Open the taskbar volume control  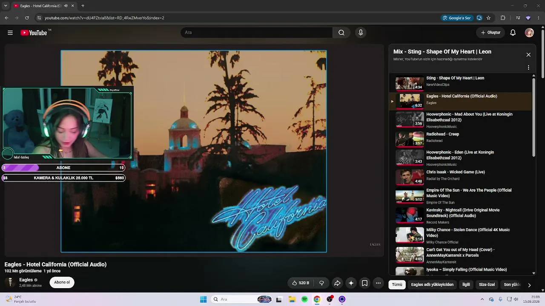(x=516, y=299)
